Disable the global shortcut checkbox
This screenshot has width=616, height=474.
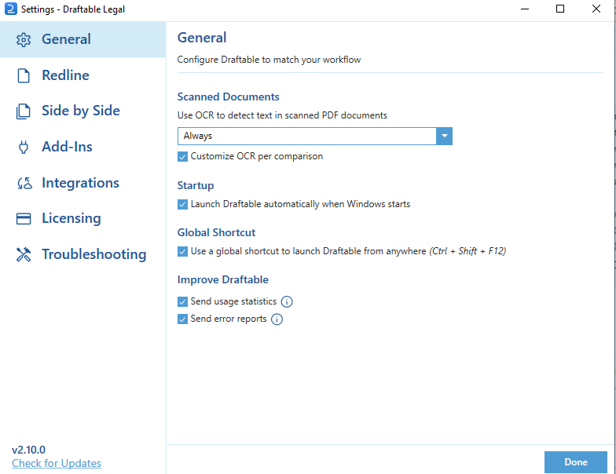tap(182, 251)
